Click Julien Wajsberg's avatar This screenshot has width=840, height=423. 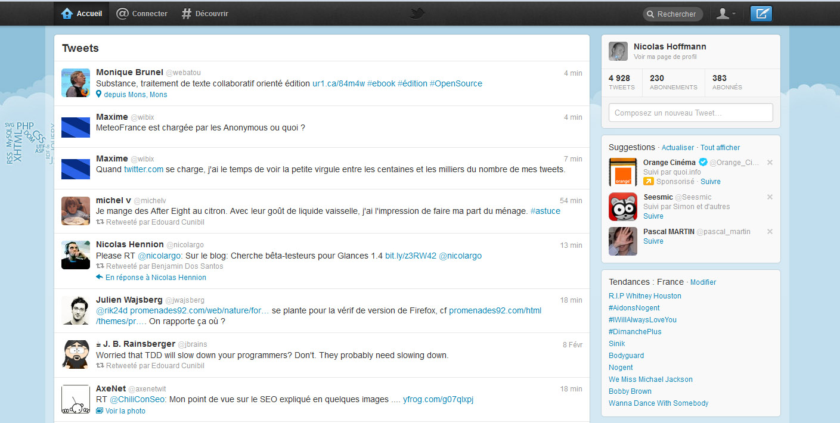(76, 310)
